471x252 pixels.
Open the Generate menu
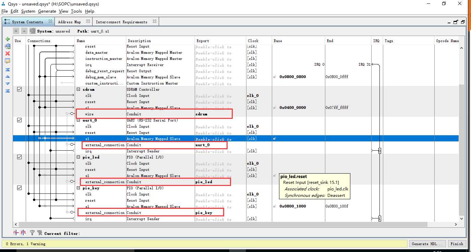pyautogui.click(x=47, y=11)
